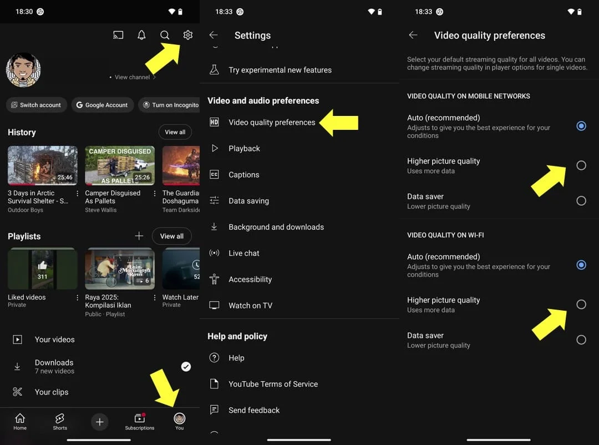This screenshot has width=599, height=445.
Task: Open Live chat settings
Action: pyautogui.click(x=299, y=253)
